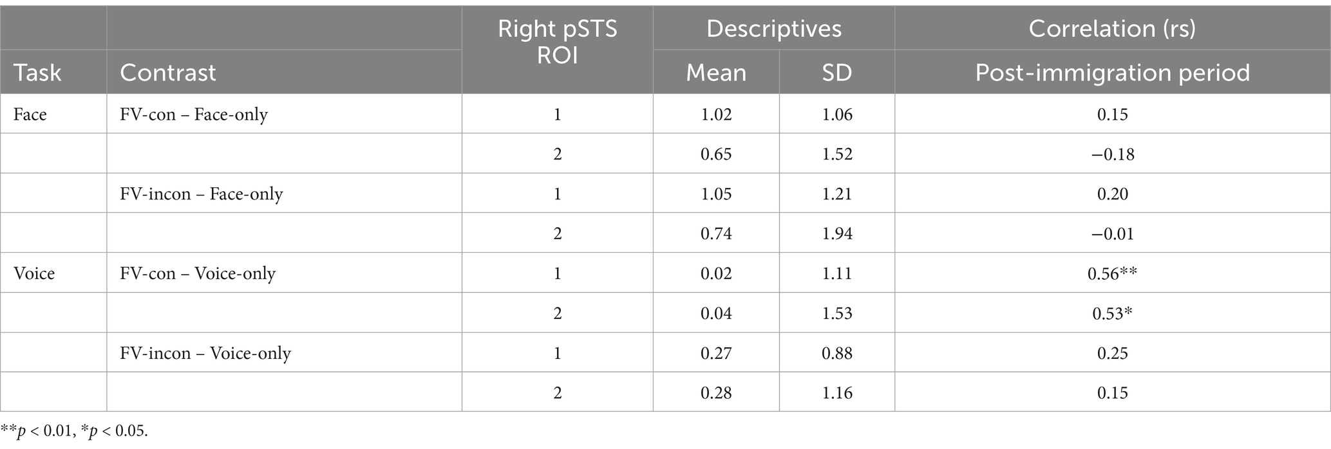Select the Right pSTS ROI header

[558, 42]
